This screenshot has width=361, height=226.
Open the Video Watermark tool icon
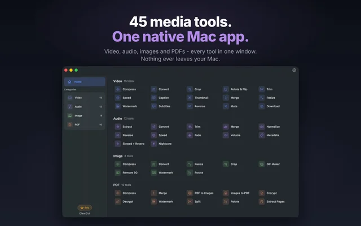[118, 106]
